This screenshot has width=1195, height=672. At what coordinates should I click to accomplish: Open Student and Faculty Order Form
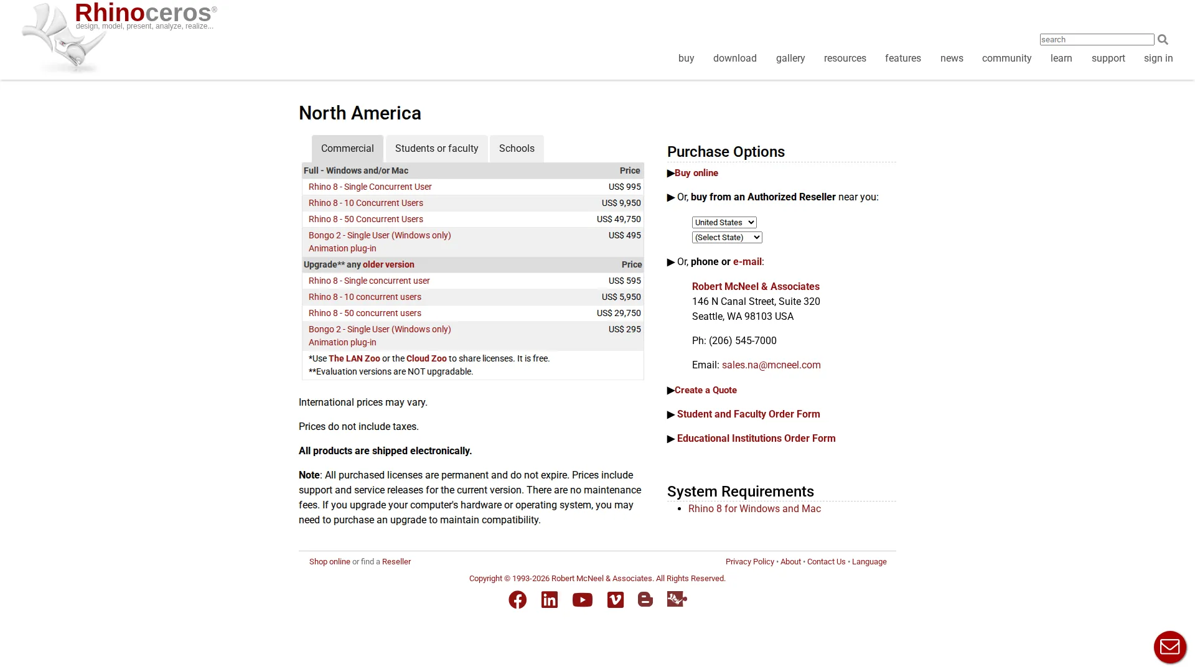pos(748,414)
